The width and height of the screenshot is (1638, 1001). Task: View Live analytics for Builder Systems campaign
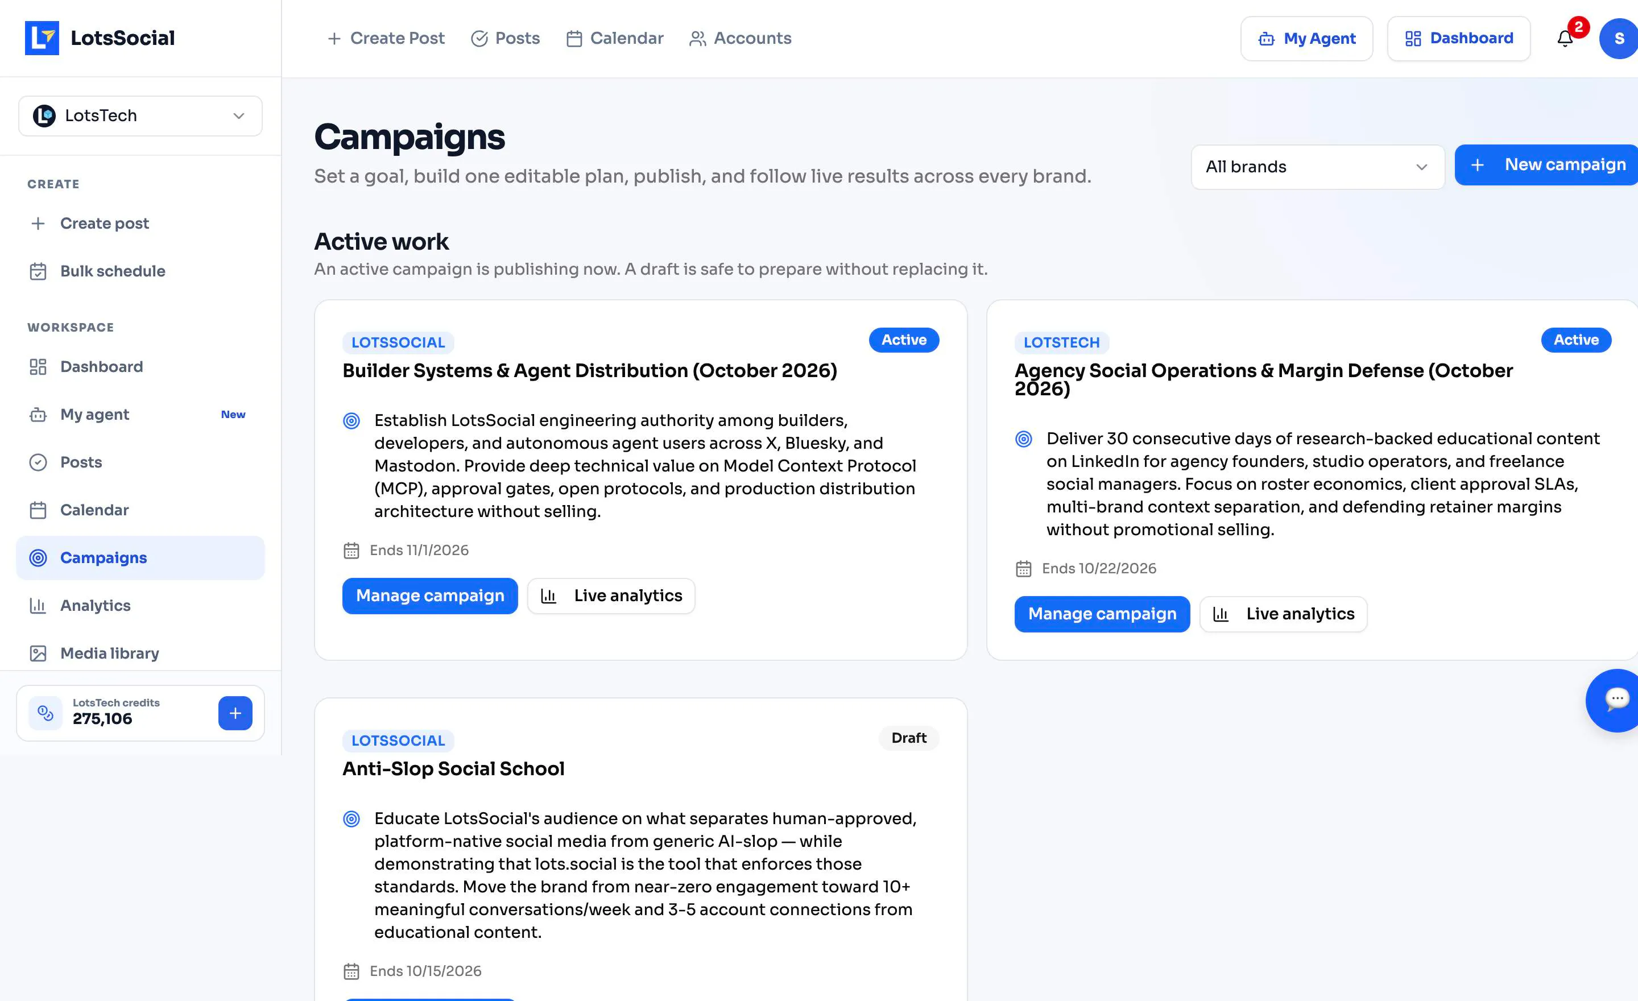coord(611,595)
